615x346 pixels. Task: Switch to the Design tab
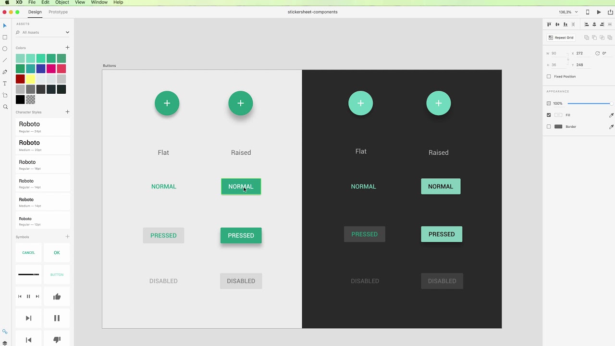coord(35,12)
